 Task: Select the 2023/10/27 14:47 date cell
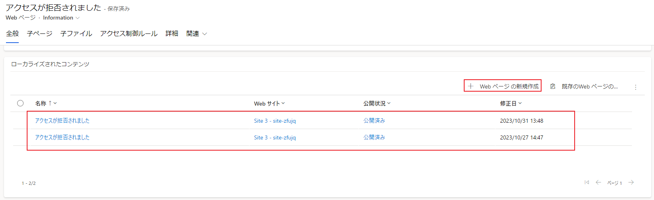point(522,137)
